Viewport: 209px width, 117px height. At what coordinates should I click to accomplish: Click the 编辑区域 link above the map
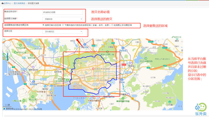click(x=178, y=37)
